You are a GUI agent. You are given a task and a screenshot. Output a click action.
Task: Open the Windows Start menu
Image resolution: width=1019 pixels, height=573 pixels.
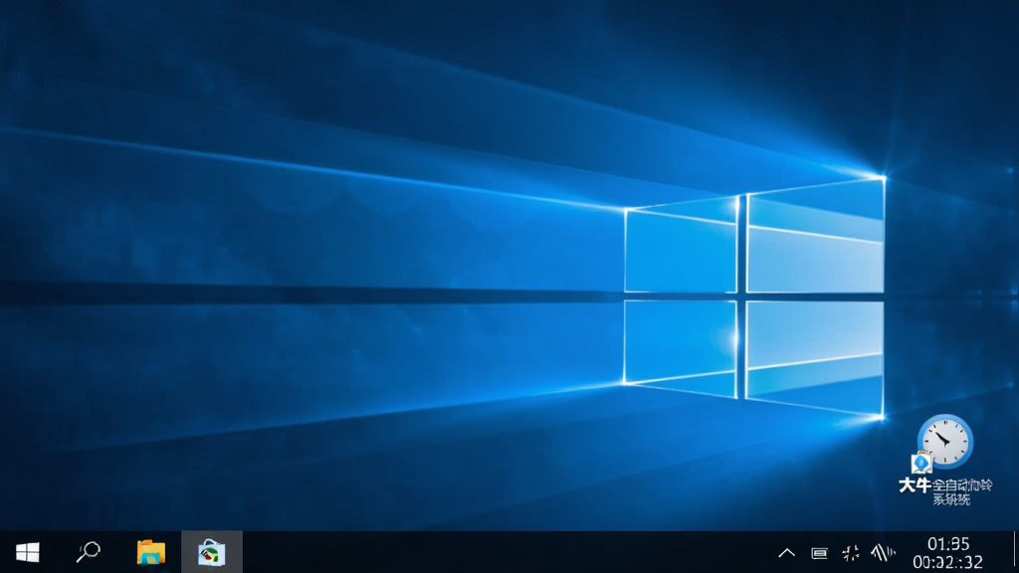(27, 552)
